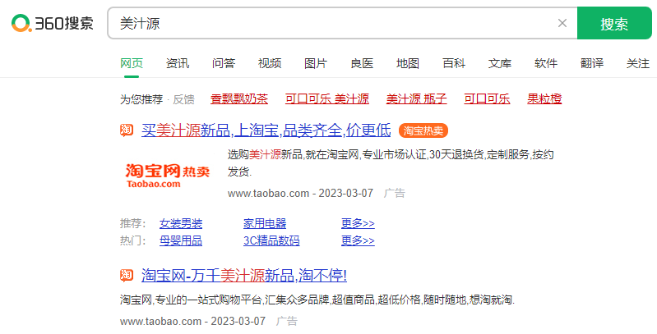Open the 家用电器 link
Screen dimensions: 657x334
tap(265, 224)
